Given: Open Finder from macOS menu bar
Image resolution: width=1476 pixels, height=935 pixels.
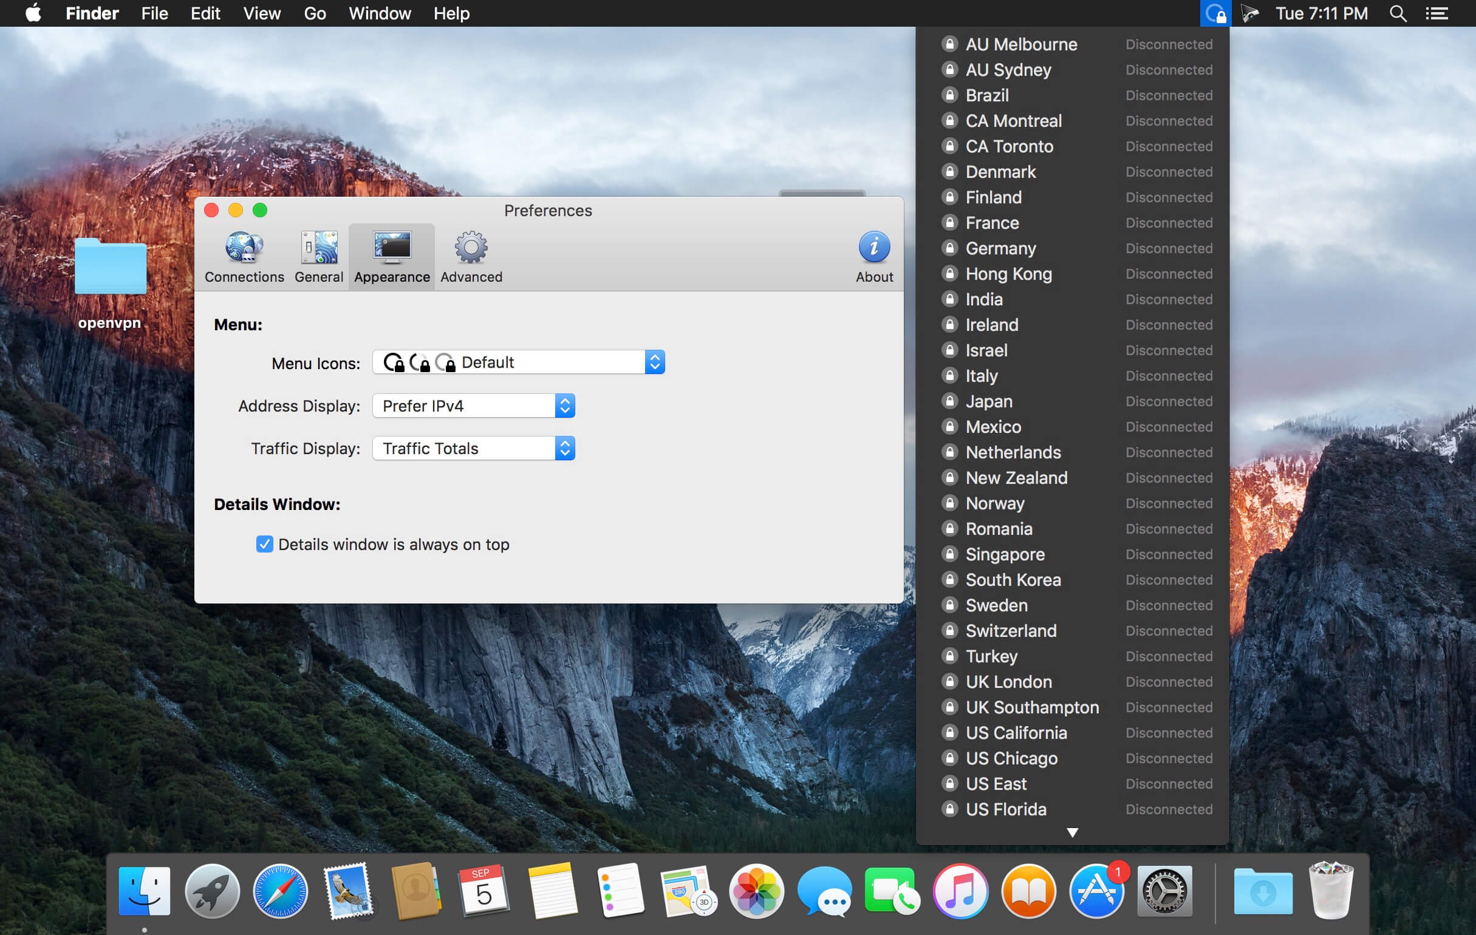Looking at the screenshot, I should click(92, 13).
